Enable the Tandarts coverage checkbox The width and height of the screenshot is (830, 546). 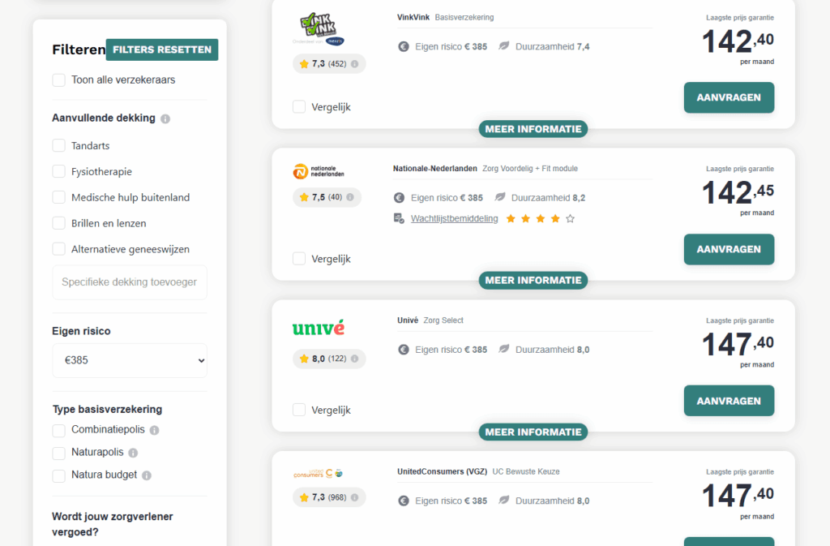coord(59,146)
